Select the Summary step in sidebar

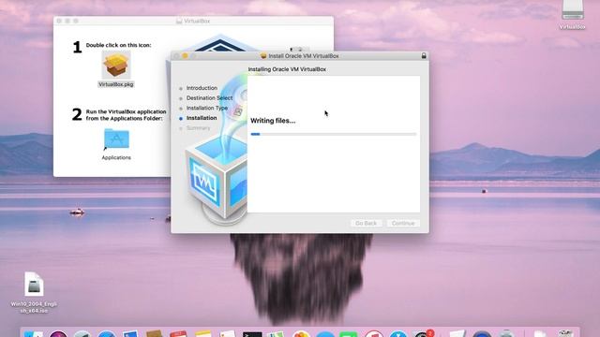(x=198, y=128)
